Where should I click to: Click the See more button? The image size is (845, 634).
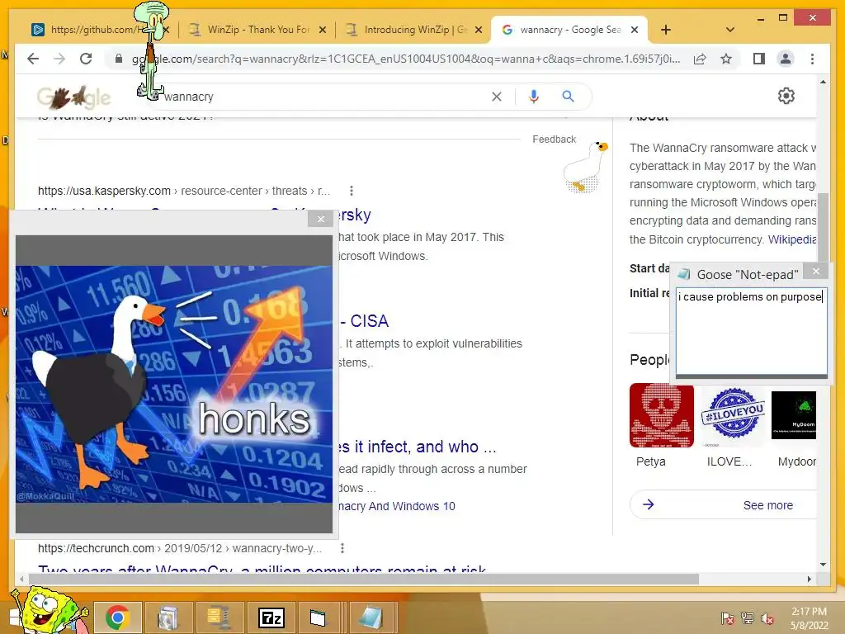point(768,505)
